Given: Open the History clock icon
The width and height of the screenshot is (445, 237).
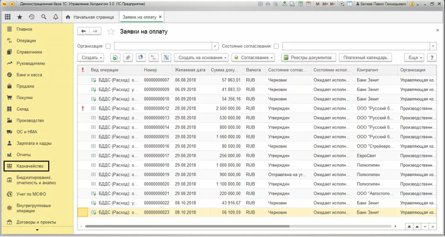Looking at the screenshot, I should tap(32, 17).
